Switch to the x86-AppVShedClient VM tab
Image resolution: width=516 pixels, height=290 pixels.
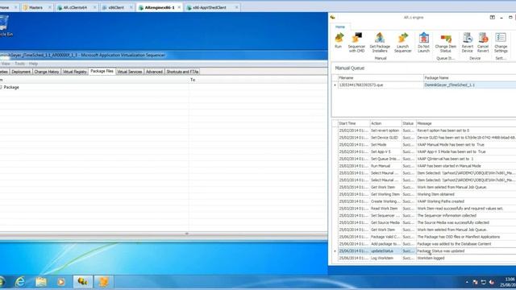tap(210, 7)
